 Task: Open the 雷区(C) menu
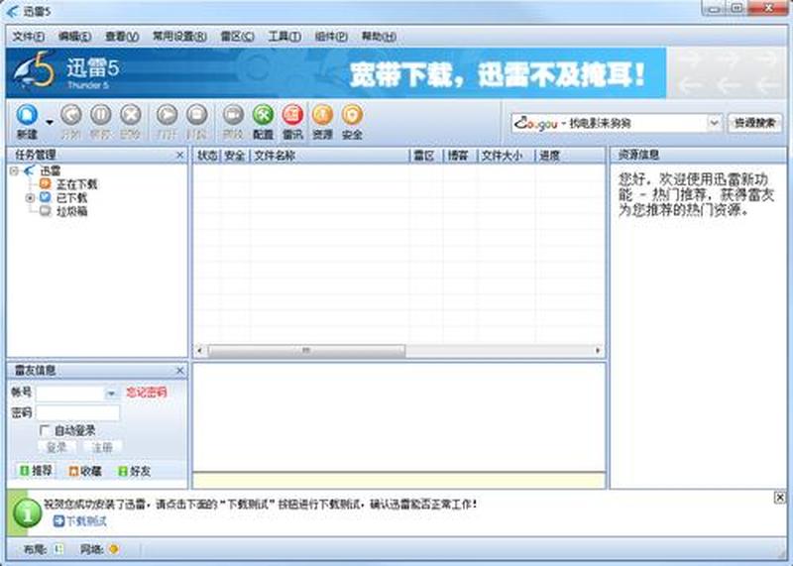(237, 37)
